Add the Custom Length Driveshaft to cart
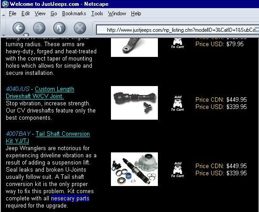259x212 pixels. click(x=178, y=103)
